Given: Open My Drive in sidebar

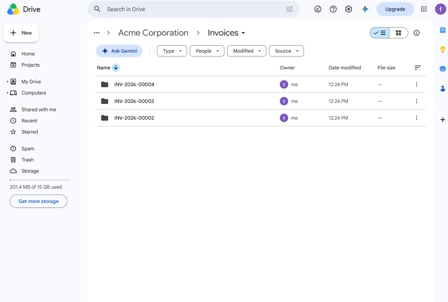Looking at the screenshot, I should coord(31,82).
